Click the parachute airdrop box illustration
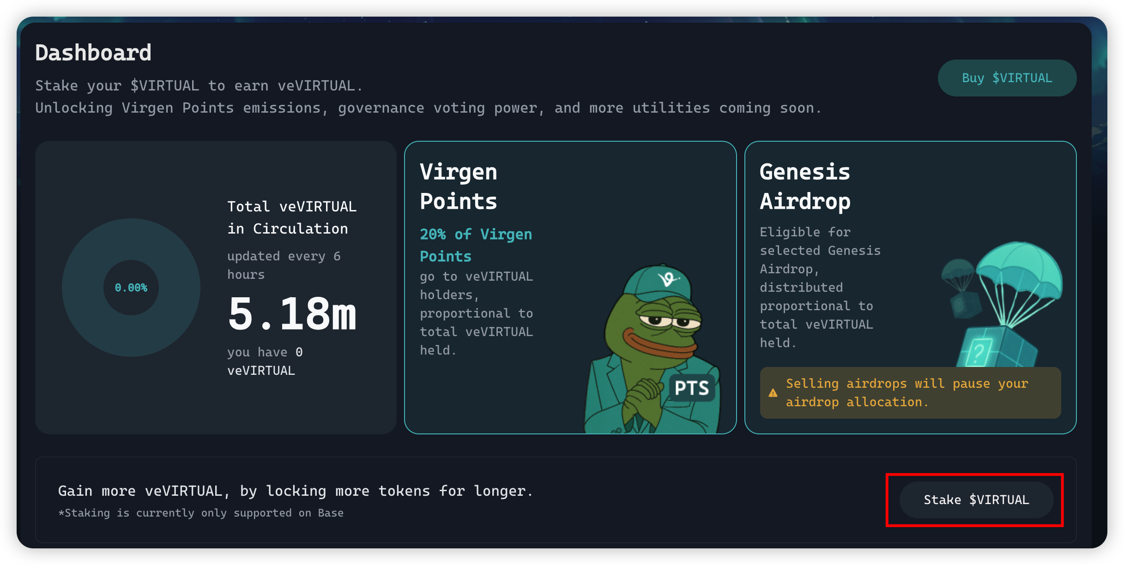1124x565 pixels. point(1002,304)
